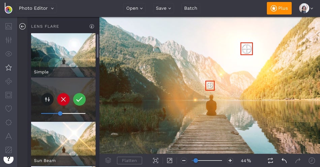Show Lens Flare info icon
Viewport: 320px width, 167px height.
pyautogui.click(x=92, y=26)
